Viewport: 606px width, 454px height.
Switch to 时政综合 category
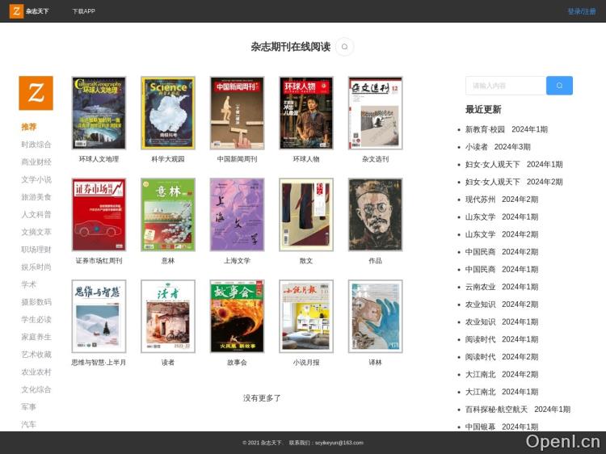pyautogui.click(x=36, y=145)
